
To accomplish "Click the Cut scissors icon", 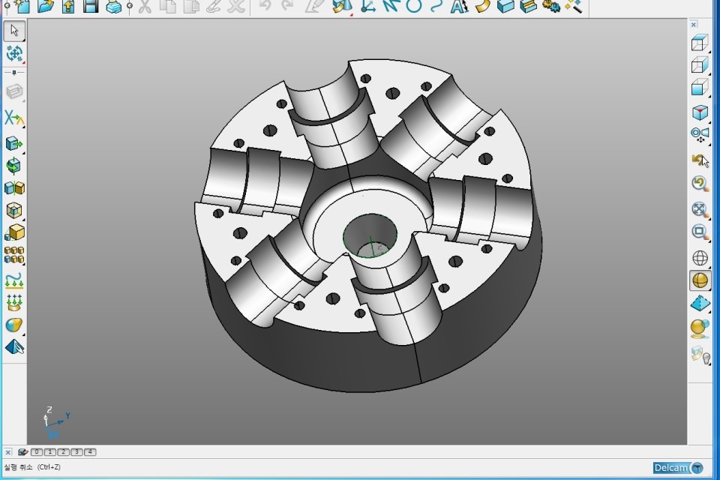I will (145, 6).
